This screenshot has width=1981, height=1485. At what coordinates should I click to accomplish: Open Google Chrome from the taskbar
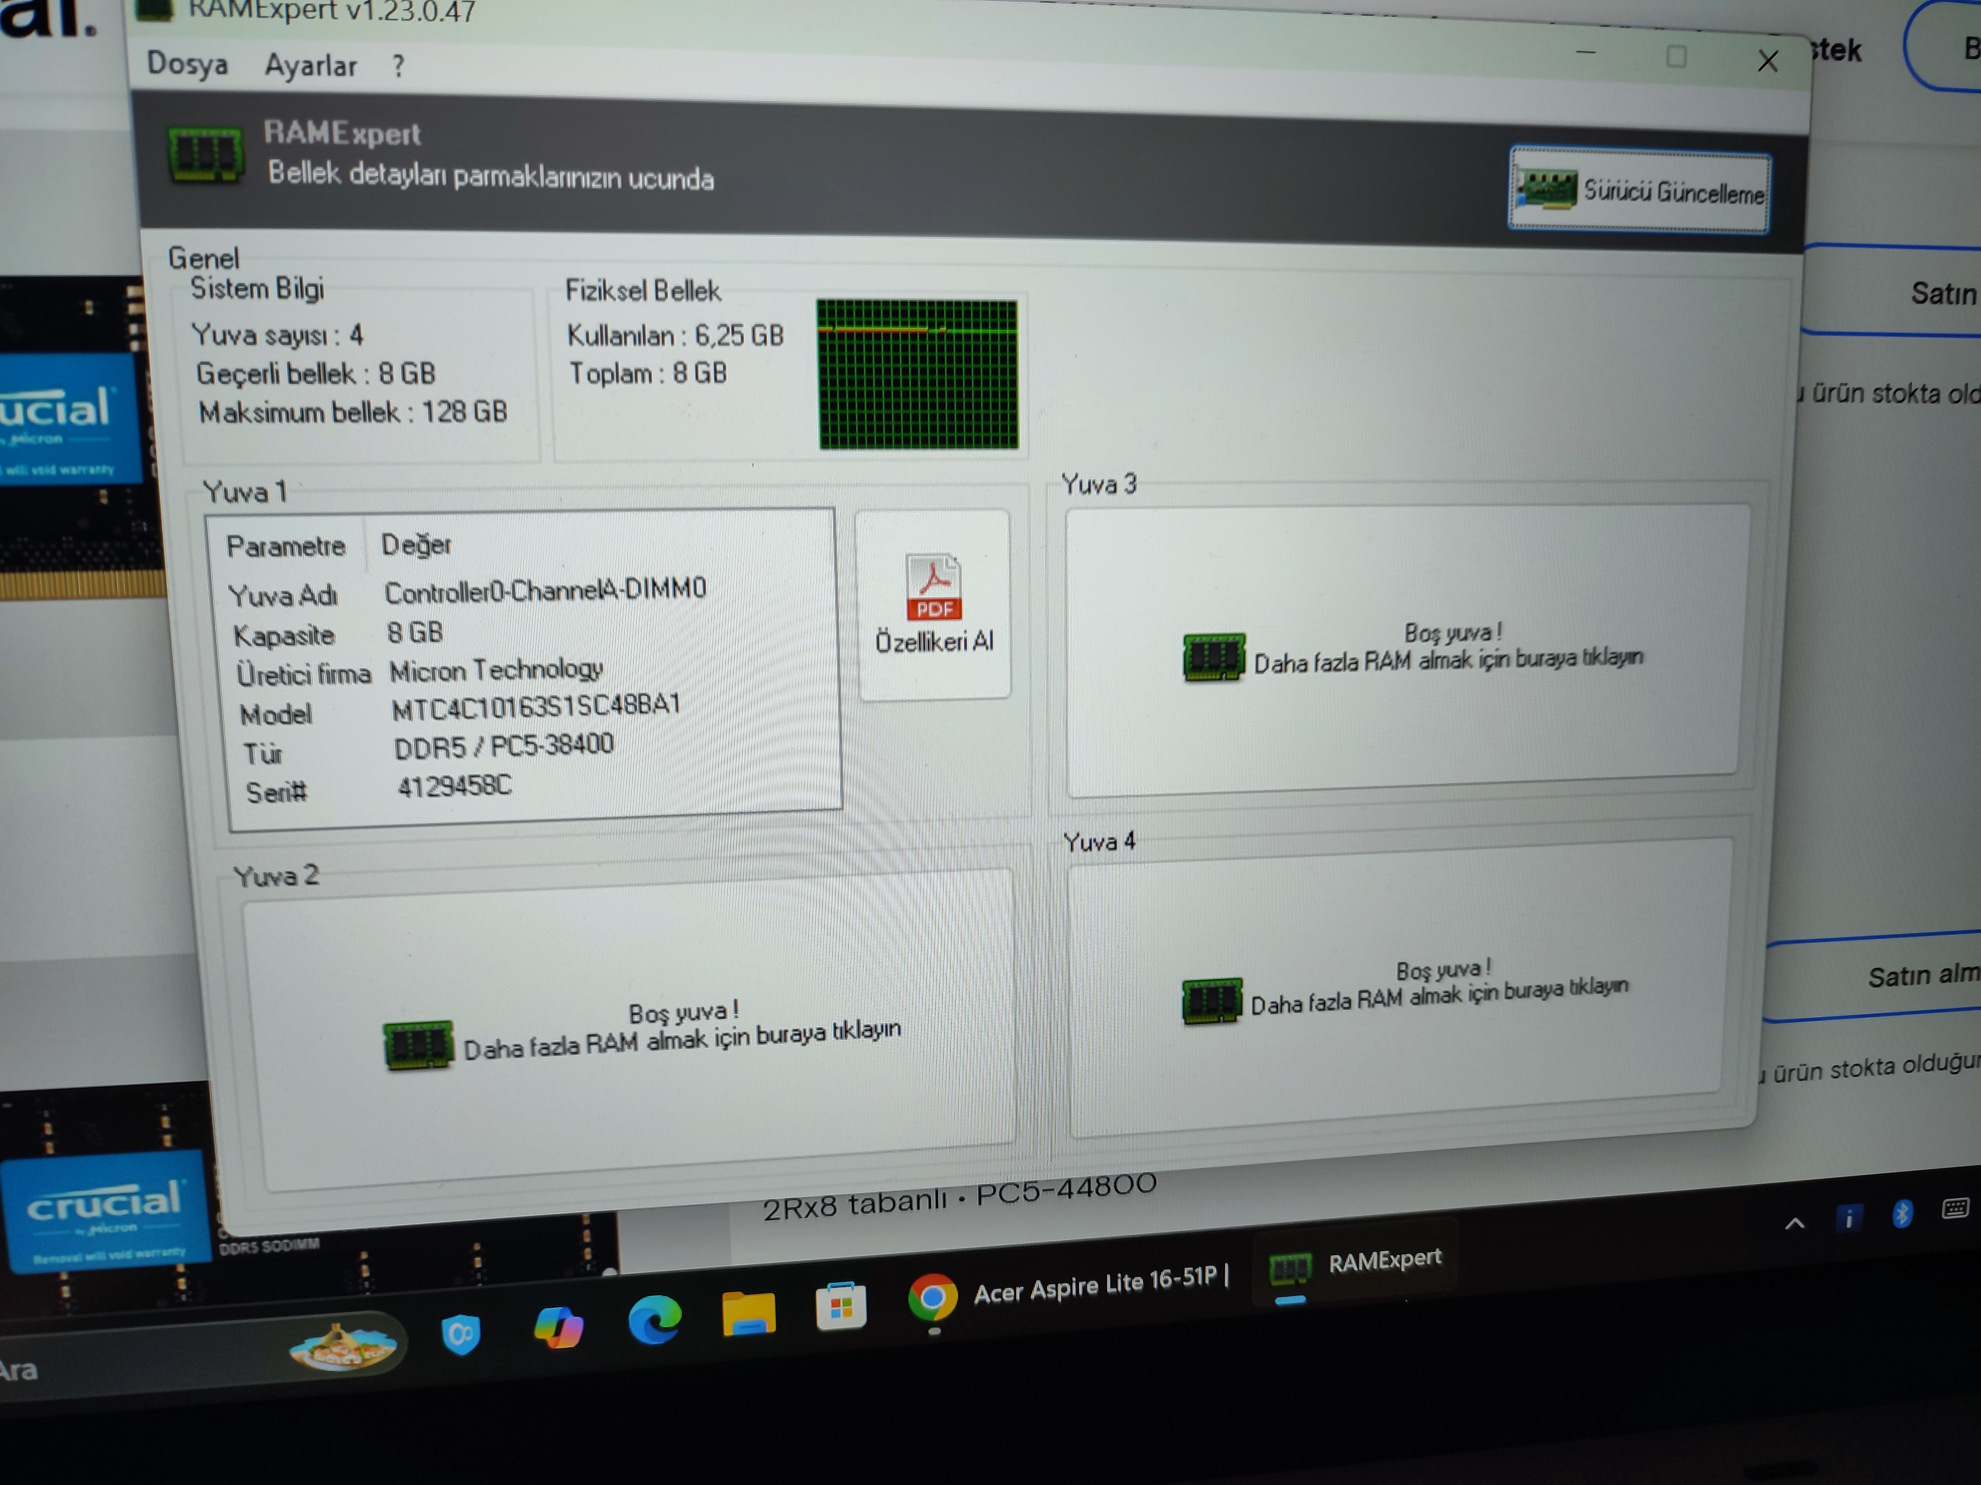click(x=932, y=1298)
